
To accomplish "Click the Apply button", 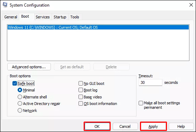I will coord(153,126).
